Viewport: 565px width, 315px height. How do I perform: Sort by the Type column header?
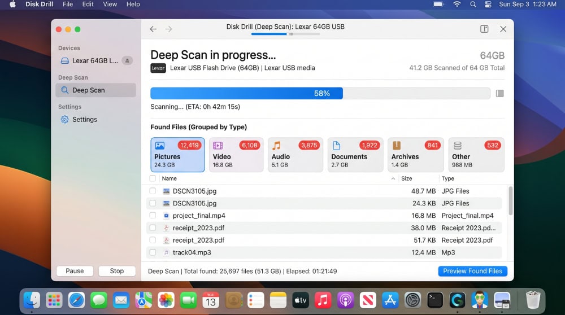pos(448,178)
